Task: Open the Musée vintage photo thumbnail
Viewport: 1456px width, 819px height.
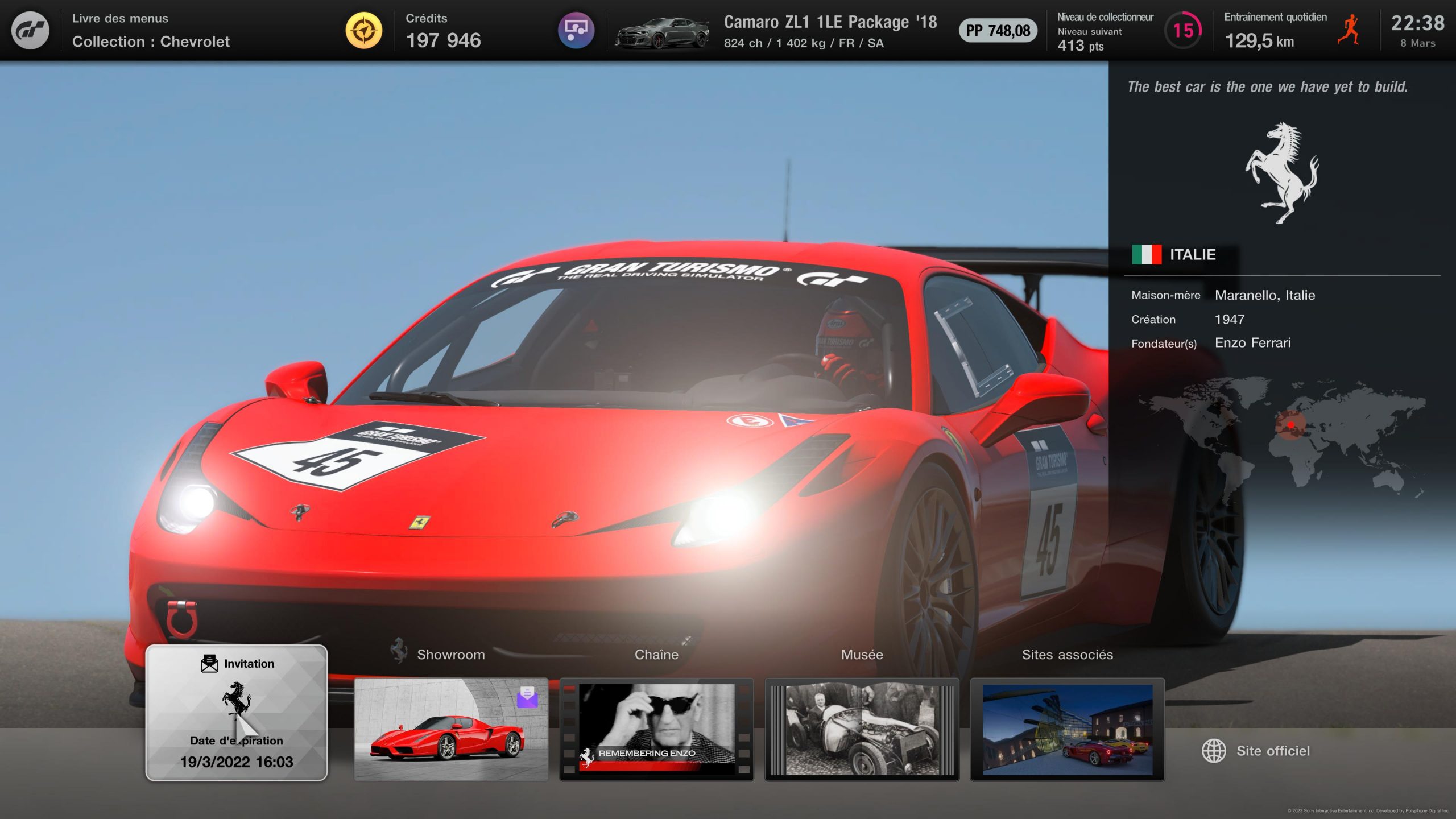Action: [862, 729]
